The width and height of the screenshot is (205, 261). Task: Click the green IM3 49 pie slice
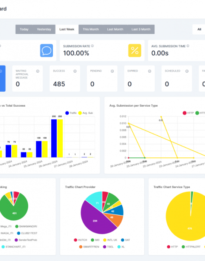[x=110, y=202]
